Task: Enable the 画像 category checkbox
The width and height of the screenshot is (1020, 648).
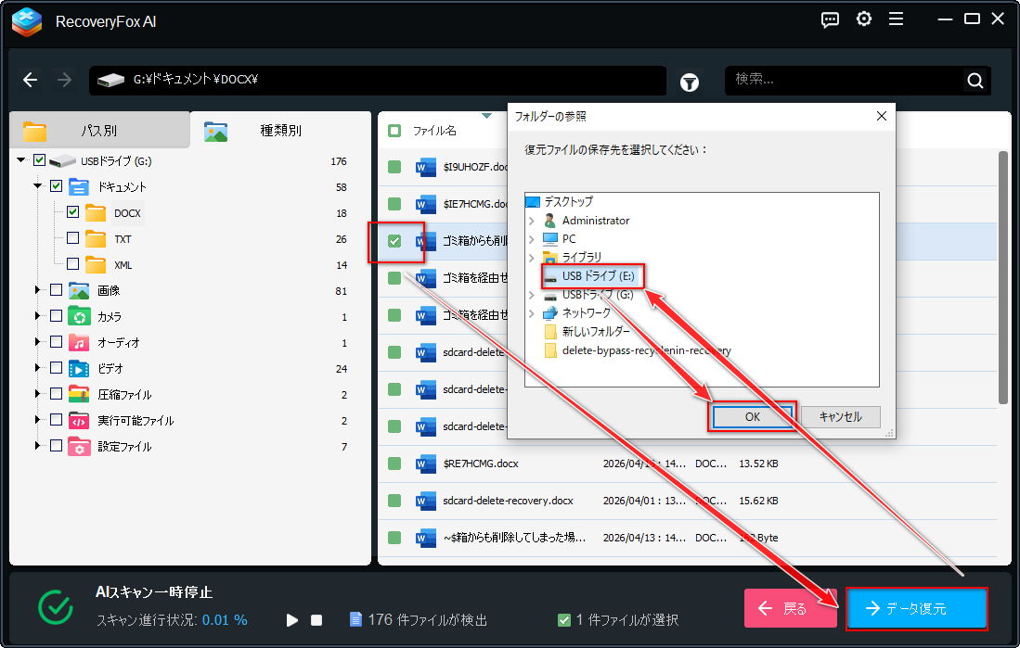Action: 54,290
